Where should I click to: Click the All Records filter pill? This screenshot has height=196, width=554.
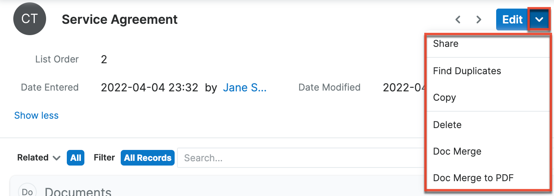click(x=148, y=158)
